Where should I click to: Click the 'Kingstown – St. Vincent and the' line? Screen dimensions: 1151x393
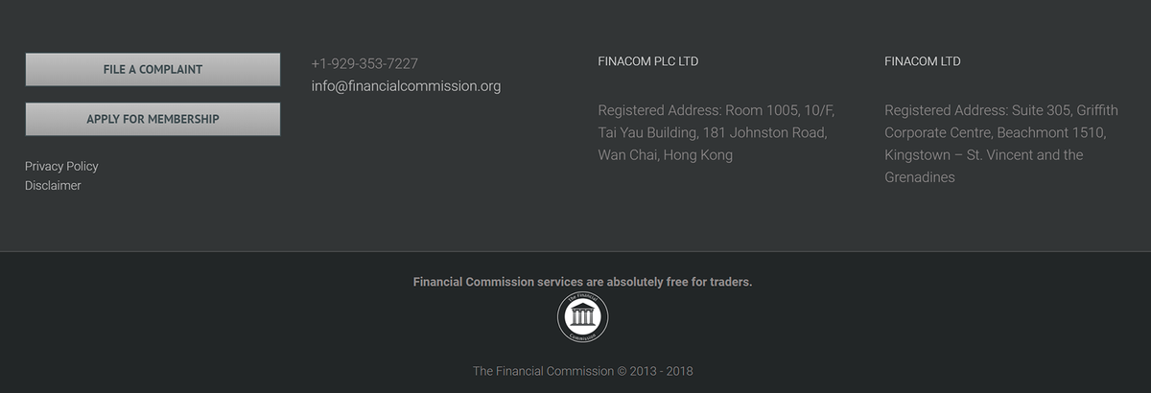(x=984, y=154)
